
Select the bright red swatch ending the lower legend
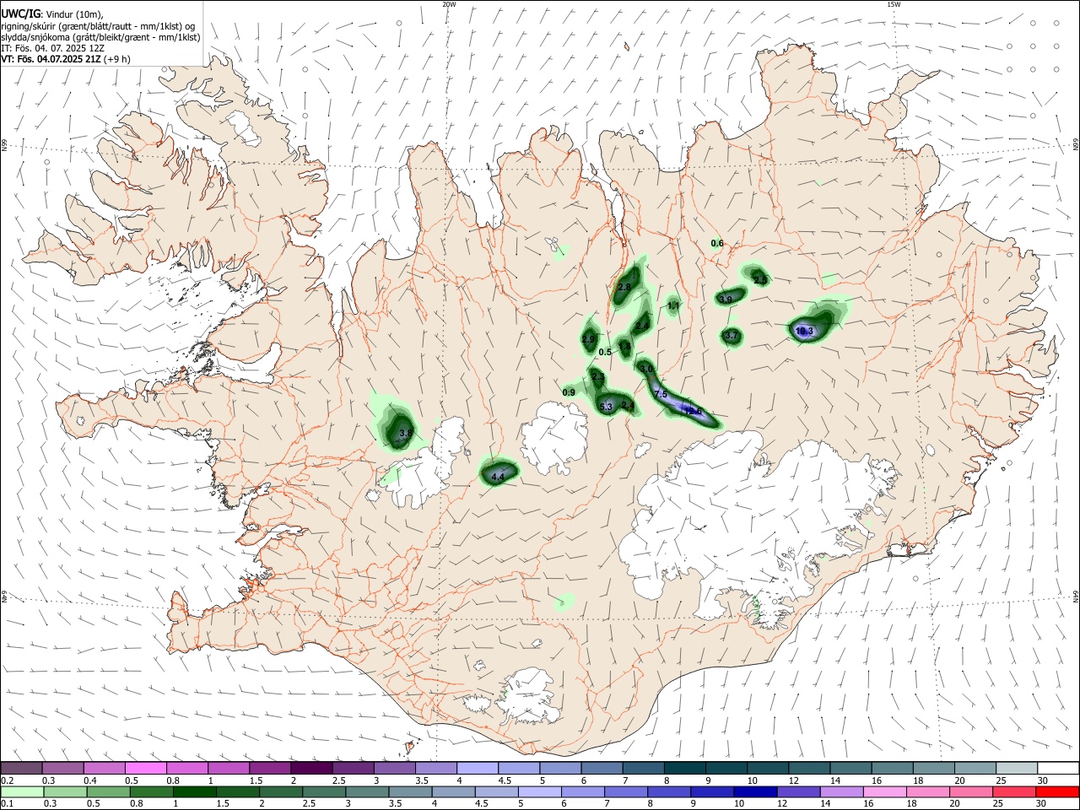[x=1057, y=792]
